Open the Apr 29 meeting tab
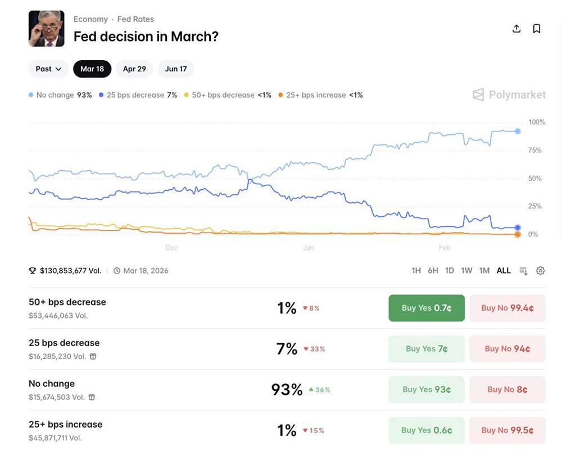This screenshot has height=459, width=562. [134, 69]
